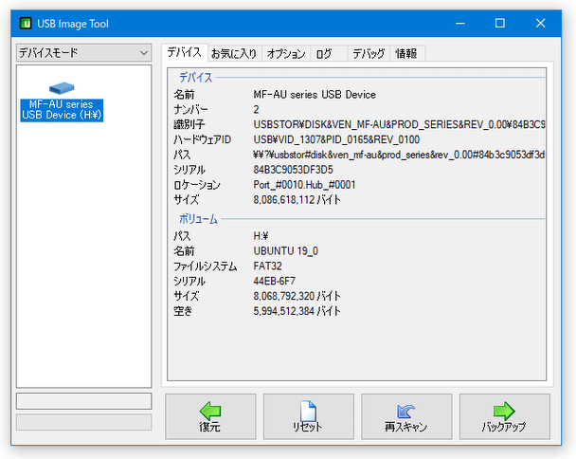Select the MF-AU series USB drive icon

pos(62,88)
